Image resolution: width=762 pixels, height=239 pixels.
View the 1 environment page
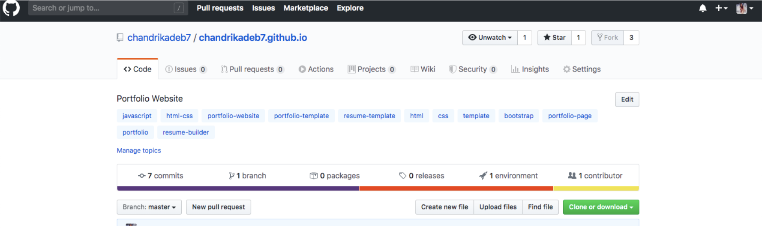click(x=508, y=176)
